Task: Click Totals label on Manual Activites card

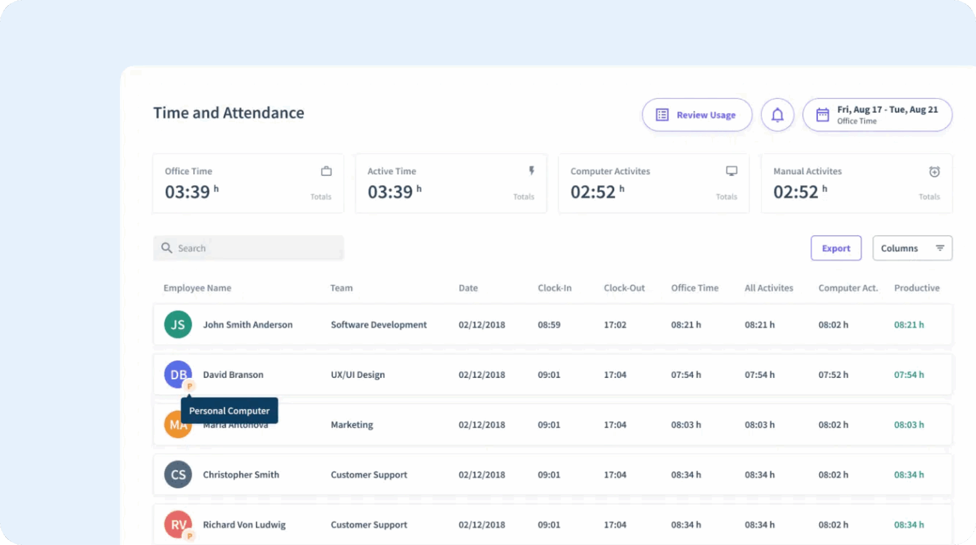Action: pos(929,196)
